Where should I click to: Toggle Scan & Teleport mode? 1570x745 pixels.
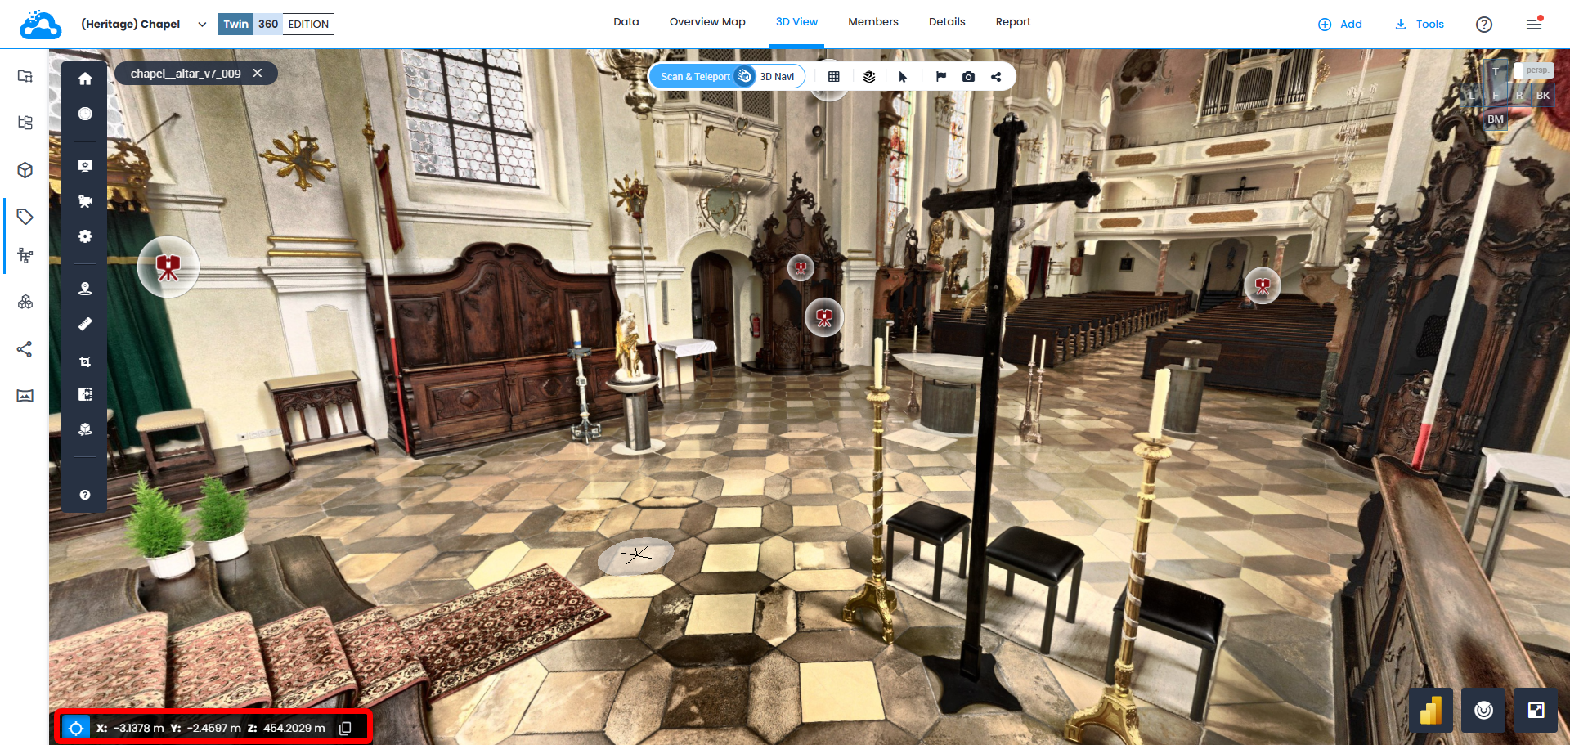(695, 77)
